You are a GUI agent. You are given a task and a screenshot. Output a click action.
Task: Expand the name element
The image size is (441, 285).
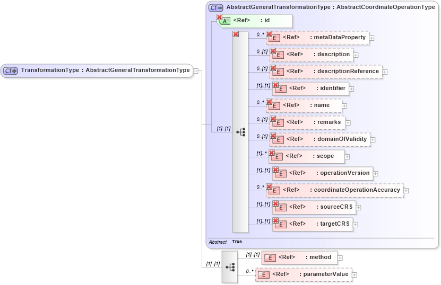(x=344, y=106)
